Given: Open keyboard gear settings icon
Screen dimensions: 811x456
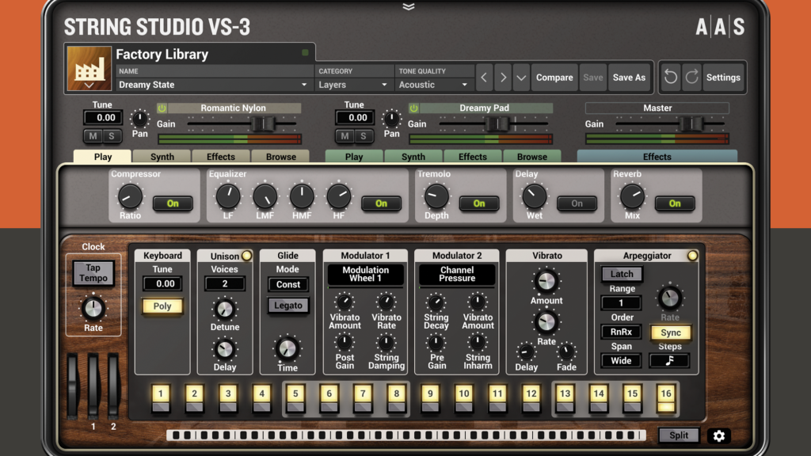Looking at the screenshot, I should pyautogui.click(x=719, y=436).
